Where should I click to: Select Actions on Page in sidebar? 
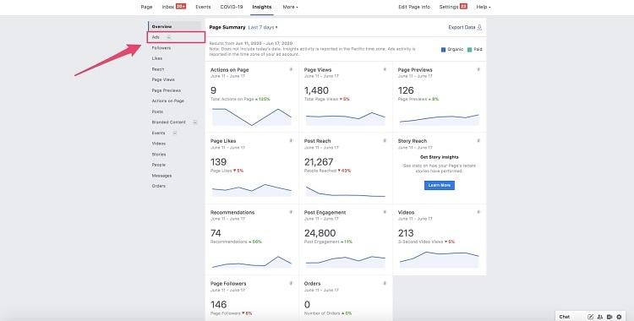click(168, 101)
